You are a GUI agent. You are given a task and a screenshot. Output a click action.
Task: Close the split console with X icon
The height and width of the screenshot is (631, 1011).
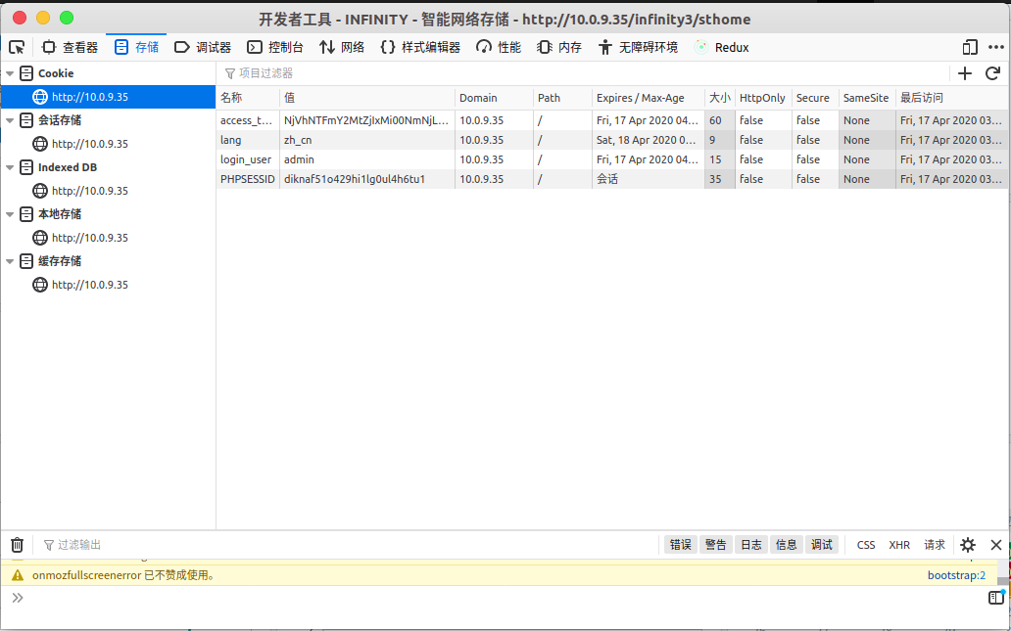tap(996, 545)
